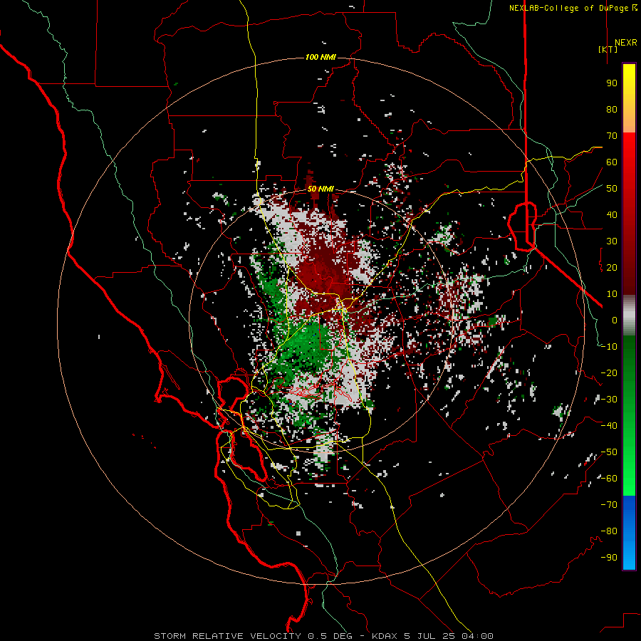
Task: Pick the positive 30 knot scale value
Action: [x=612, y=241]
